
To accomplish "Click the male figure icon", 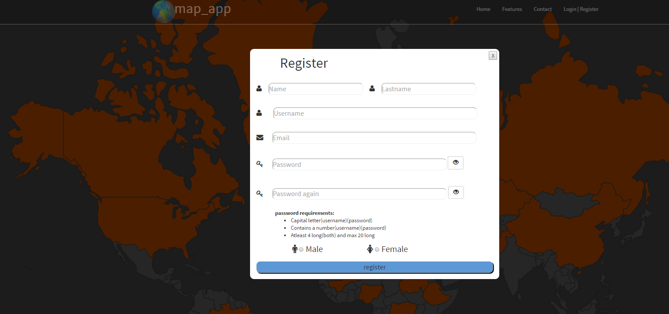I will point(295,249).
